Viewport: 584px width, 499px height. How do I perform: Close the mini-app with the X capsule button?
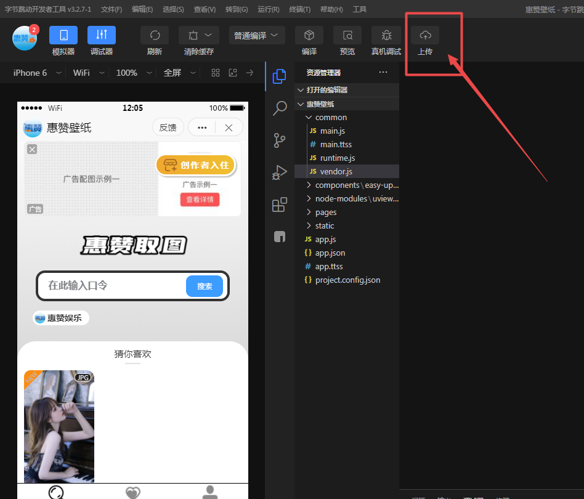(x=229, y=128)
